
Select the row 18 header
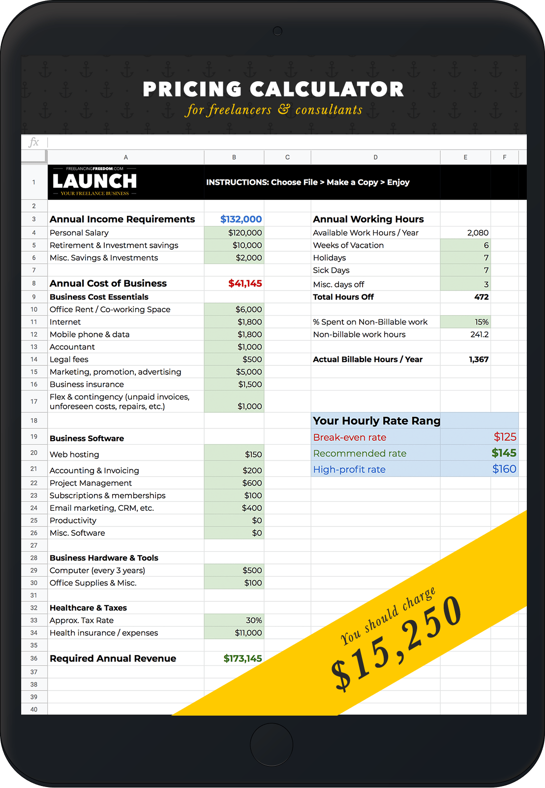pyautogui.click(x=34, y=421)
